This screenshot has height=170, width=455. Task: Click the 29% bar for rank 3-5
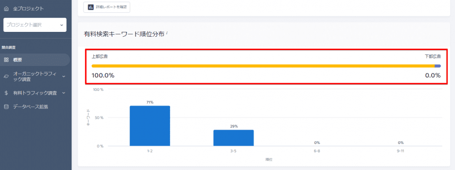[234, 138]
